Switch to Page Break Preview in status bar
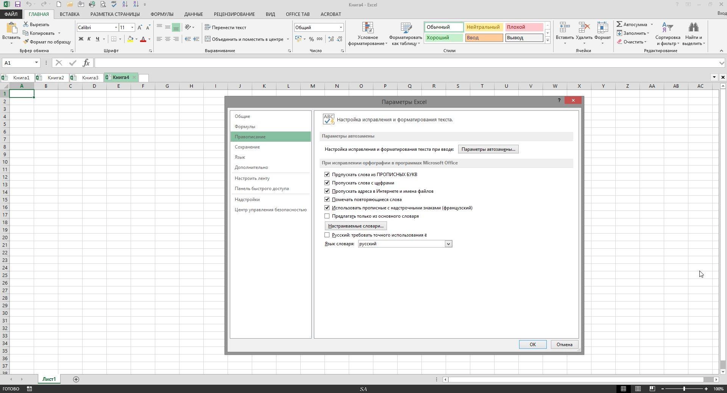The width and height of the screenshot is (727, 393). coord(652,388)
